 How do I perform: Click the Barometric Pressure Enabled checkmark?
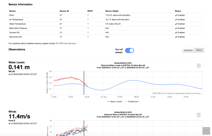[x=176, y=28]
